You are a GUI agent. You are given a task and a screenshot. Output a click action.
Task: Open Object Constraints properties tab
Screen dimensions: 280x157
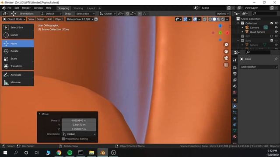tap(235, 124)
